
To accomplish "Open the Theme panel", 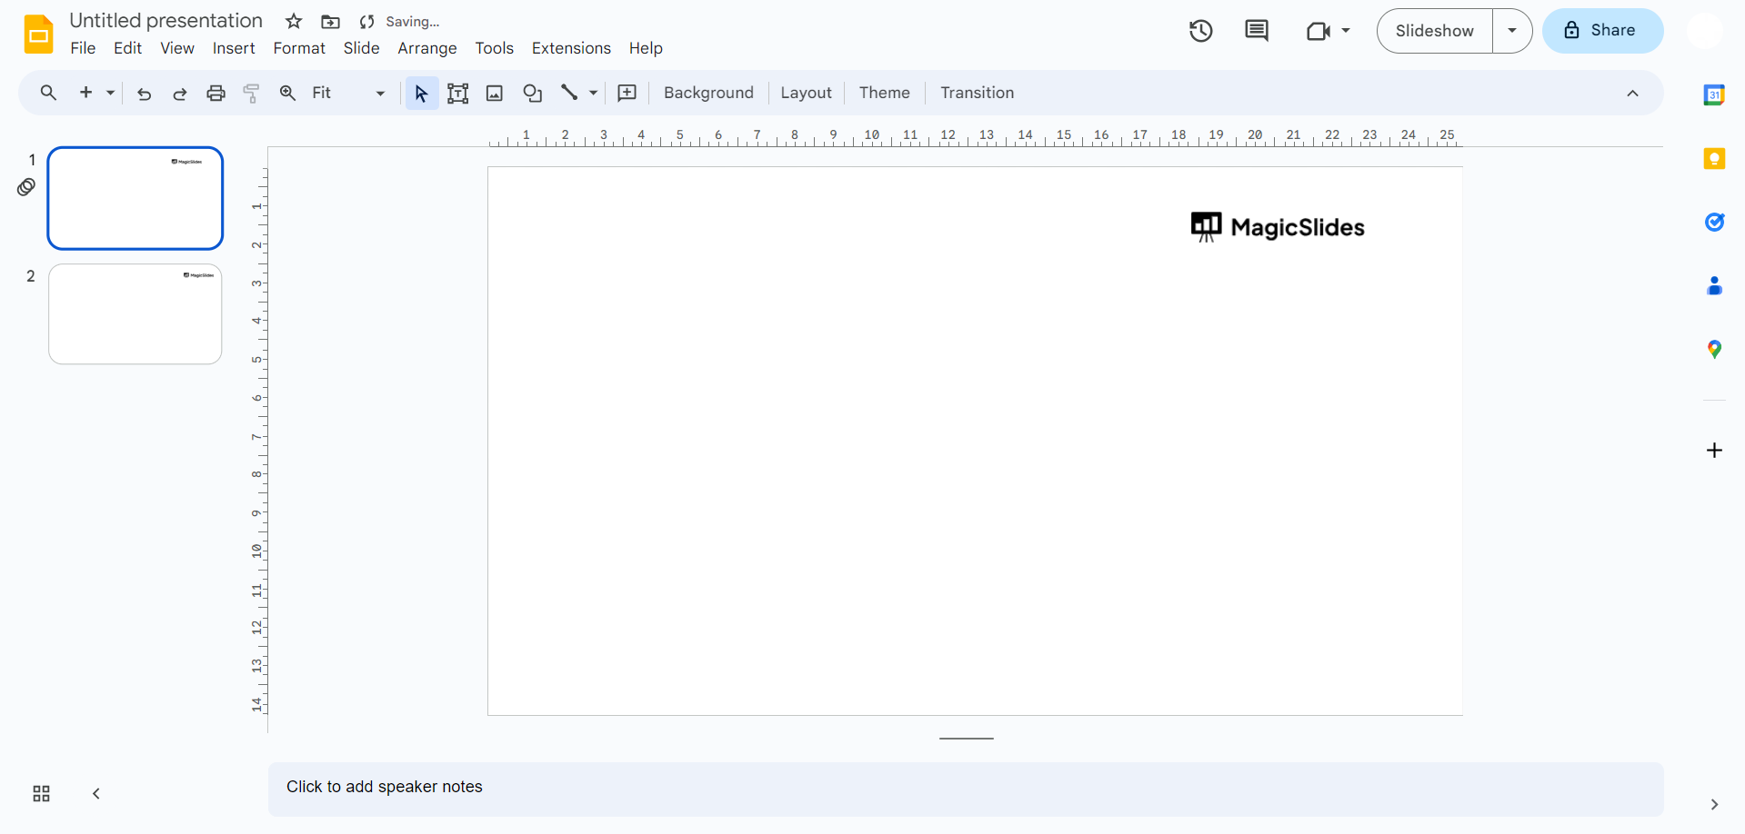I will 884,93.
